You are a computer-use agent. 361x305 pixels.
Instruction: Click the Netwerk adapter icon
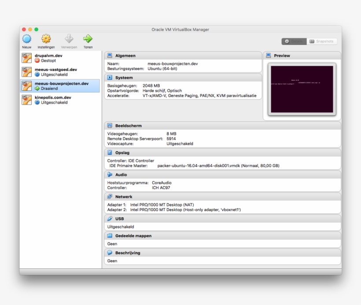coord(110,197)
